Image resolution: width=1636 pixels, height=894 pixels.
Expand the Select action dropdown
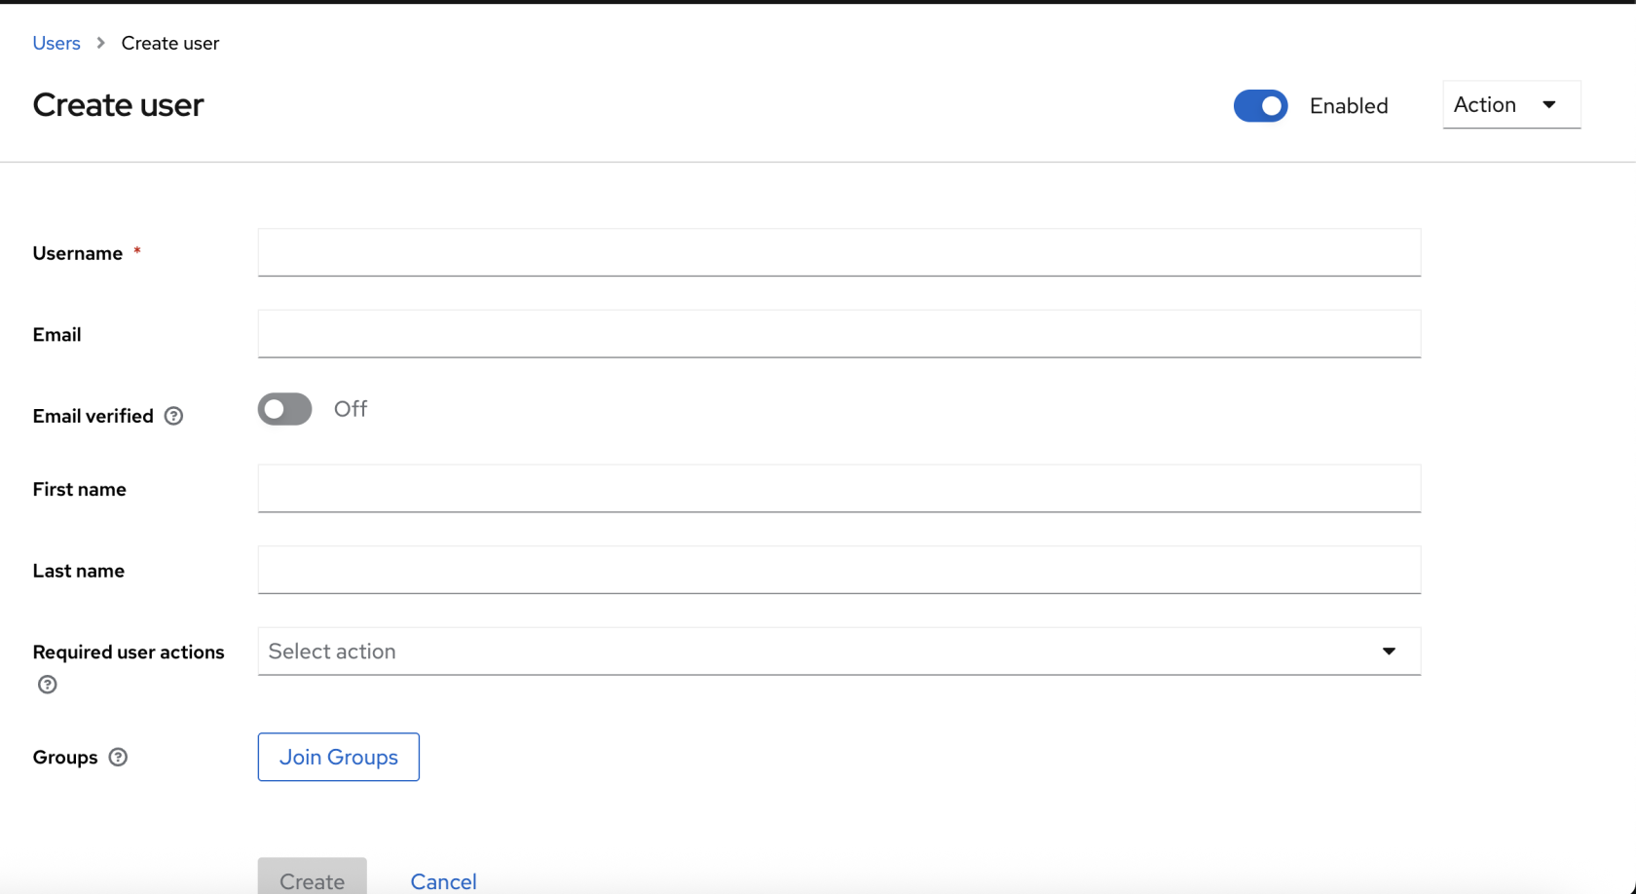click(x=818, y=652)
